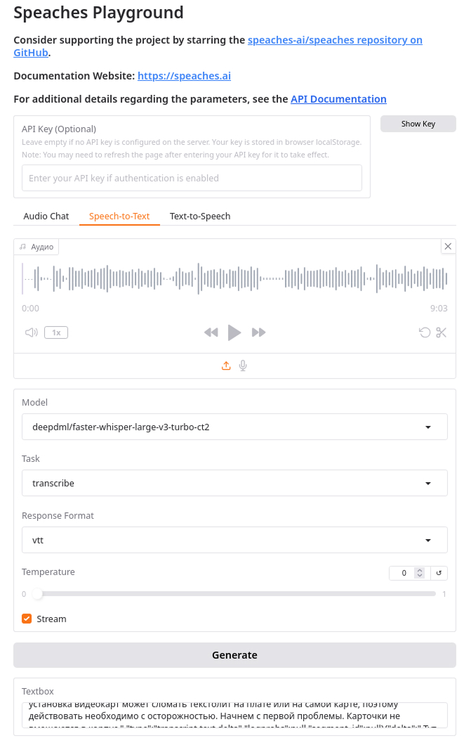Switch to the Audio Chat tab

click(x=46, y=216)
